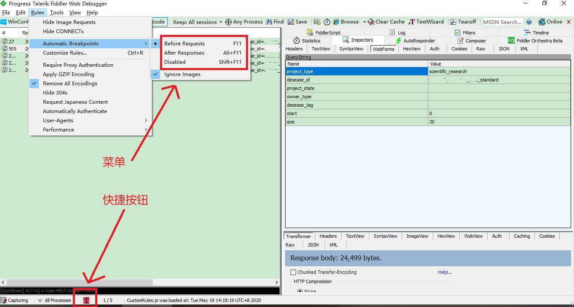Open the response ImageView tab
The image size is (574, 307).
point(417,236)
